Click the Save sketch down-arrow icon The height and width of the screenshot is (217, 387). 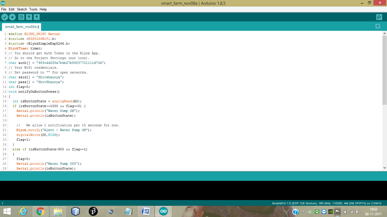(x=37, y=17)
